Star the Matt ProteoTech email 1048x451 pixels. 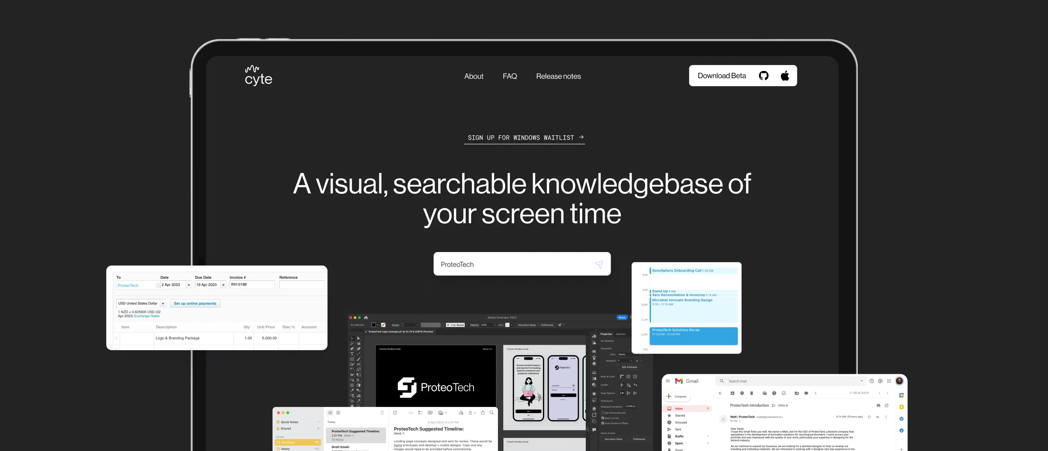(869, 417)
